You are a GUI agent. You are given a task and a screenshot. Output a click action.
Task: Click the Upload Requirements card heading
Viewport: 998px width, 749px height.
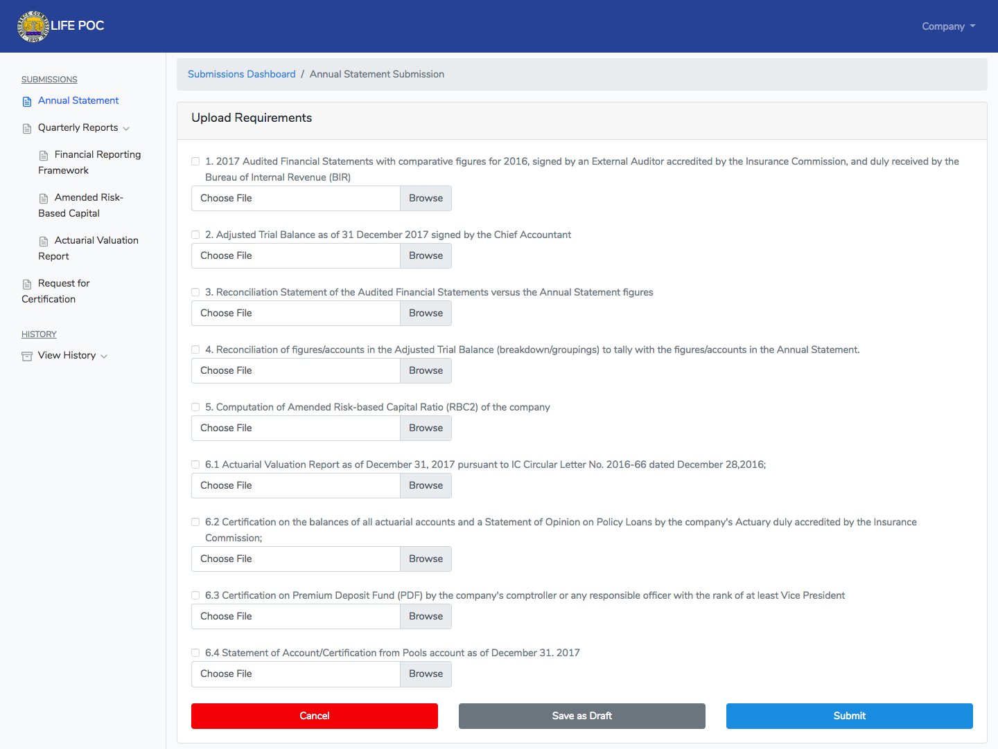point(252,118)
